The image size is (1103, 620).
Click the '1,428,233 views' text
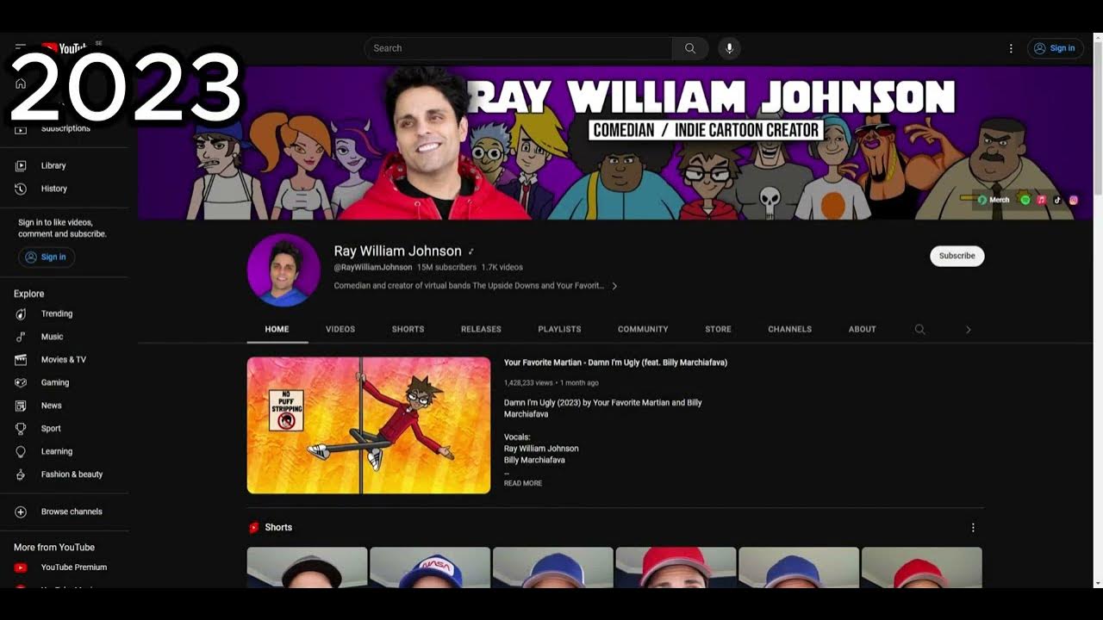(528, 382)
